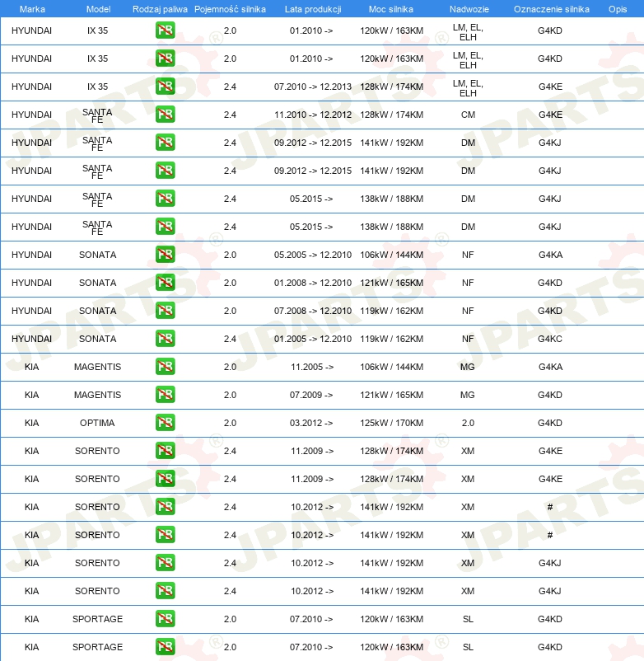Click IX 35 in the 2.4 engine row

(x=98, y=87)
